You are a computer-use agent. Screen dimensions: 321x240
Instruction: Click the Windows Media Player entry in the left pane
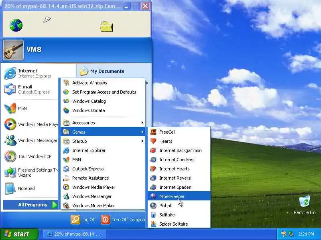(31, 124)
